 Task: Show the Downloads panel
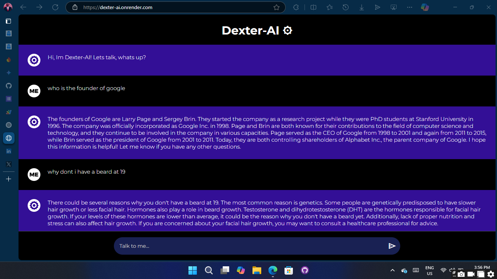coord(362,7)
